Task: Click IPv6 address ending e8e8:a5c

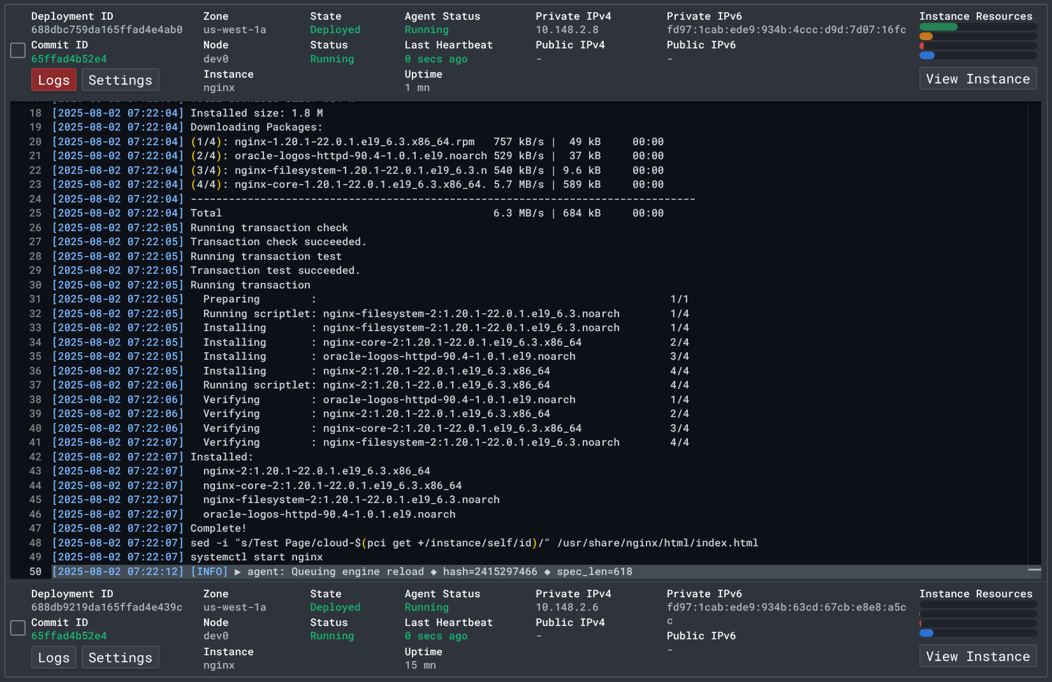Action: [x=786, y=614]
